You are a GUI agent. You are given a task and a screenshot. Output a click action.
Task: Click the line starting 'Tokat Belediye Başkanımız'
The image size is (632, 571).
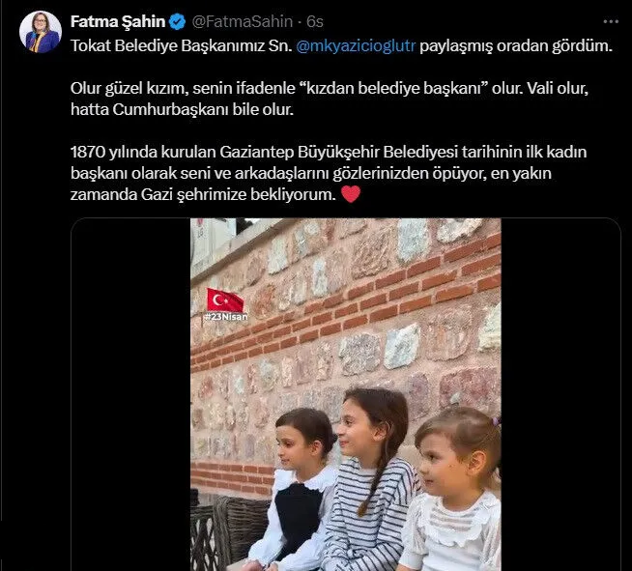(341, 46)
